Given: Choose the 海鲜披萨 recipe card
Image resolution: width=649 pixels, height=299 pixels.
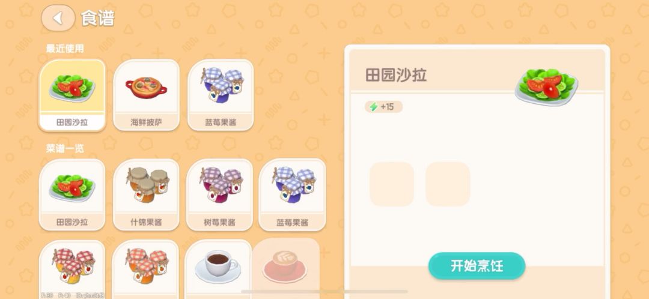Looking at the screenshot, I should tap(146, 95).
